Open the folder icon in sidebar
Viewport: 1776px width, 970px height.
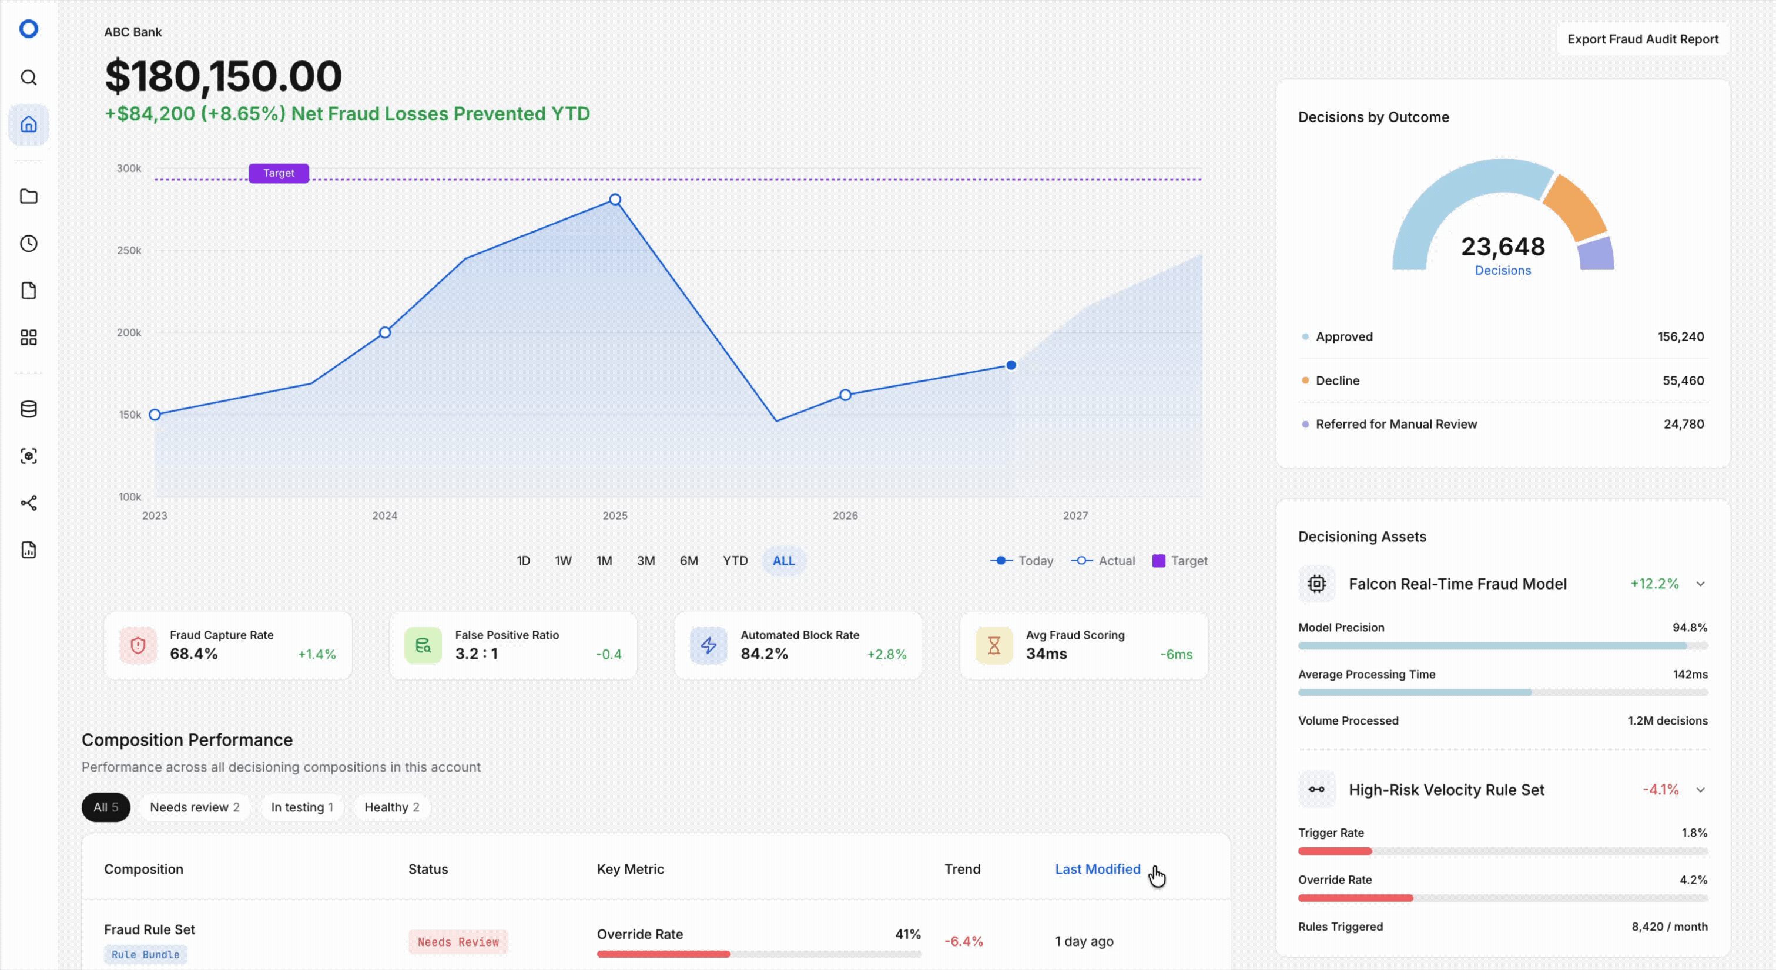(28, 196)
